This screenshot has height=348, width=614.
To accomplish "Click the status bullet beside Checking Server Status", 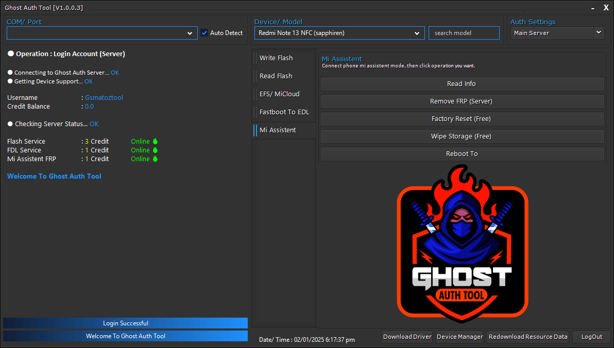I will tap(10, 124).
